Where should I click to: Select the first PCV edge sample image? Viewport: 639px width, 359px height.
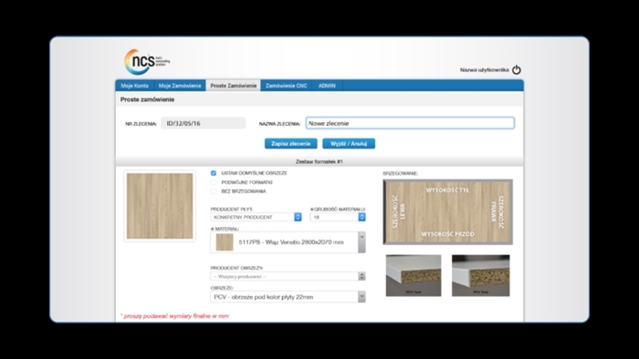pyautogui.click(x=414, y=275)
